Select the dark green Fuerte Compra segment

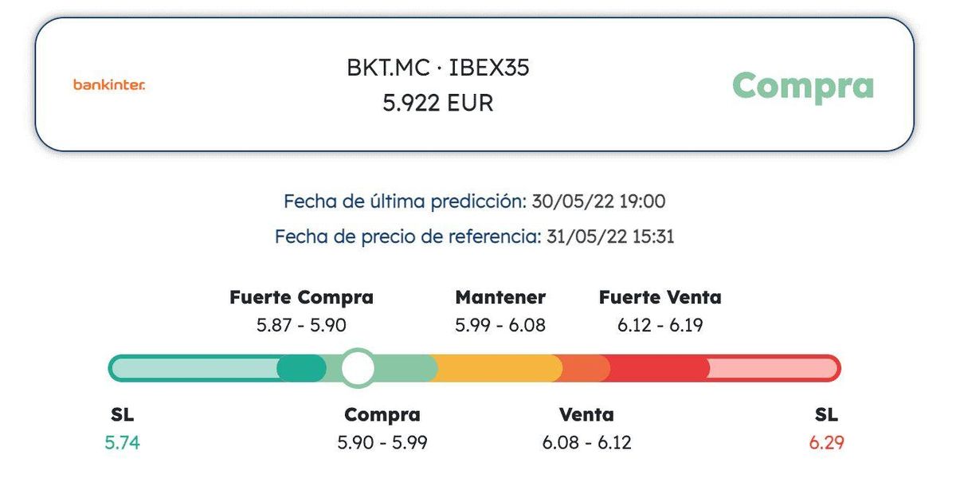[x=301, y=368]
